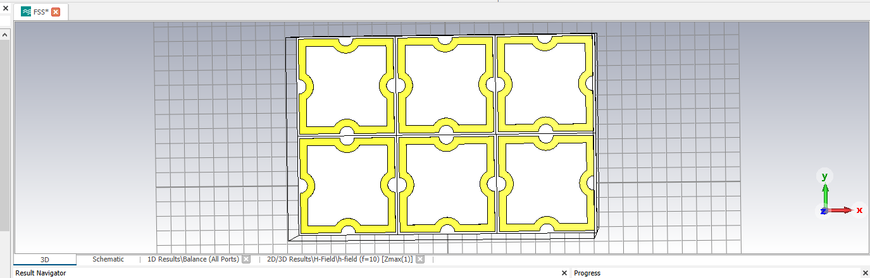The height and width of the screenshot is (278, 870).
Task: Click the Progress panel title
Action: click(587, 273)
